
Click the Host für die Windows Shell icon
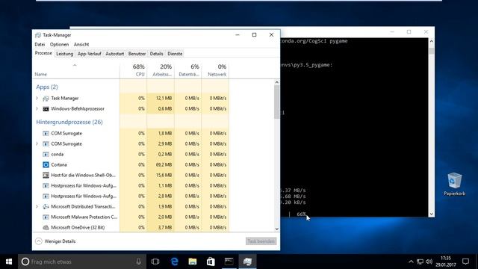pos(46,175)
